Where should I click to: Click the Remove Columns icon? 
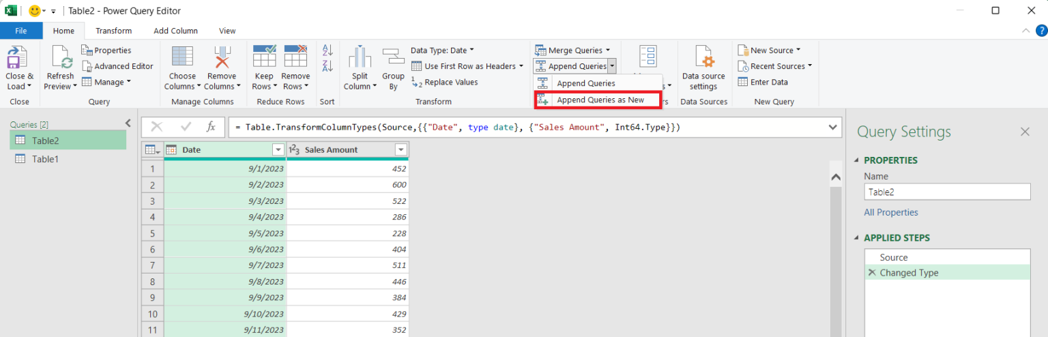click(222, 58)
